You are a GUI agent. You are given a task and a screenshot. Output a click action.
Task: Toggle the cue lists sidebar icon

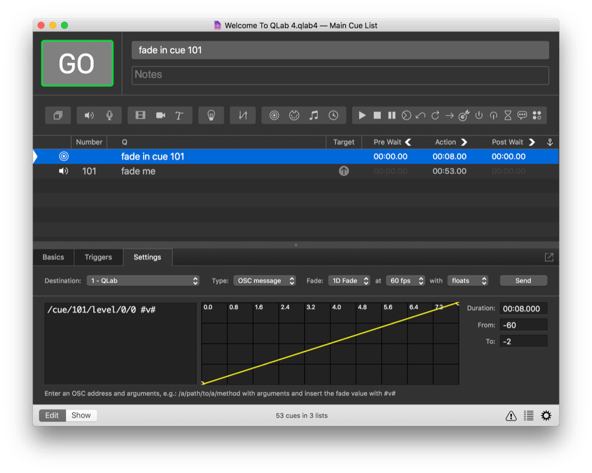(528, 416)
